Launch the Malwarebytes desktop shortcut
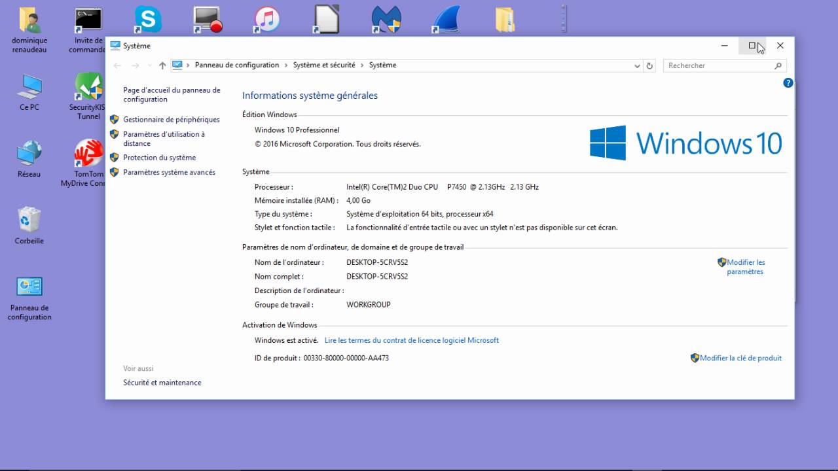Screen dimensions: 838x471 pos(386,20)
